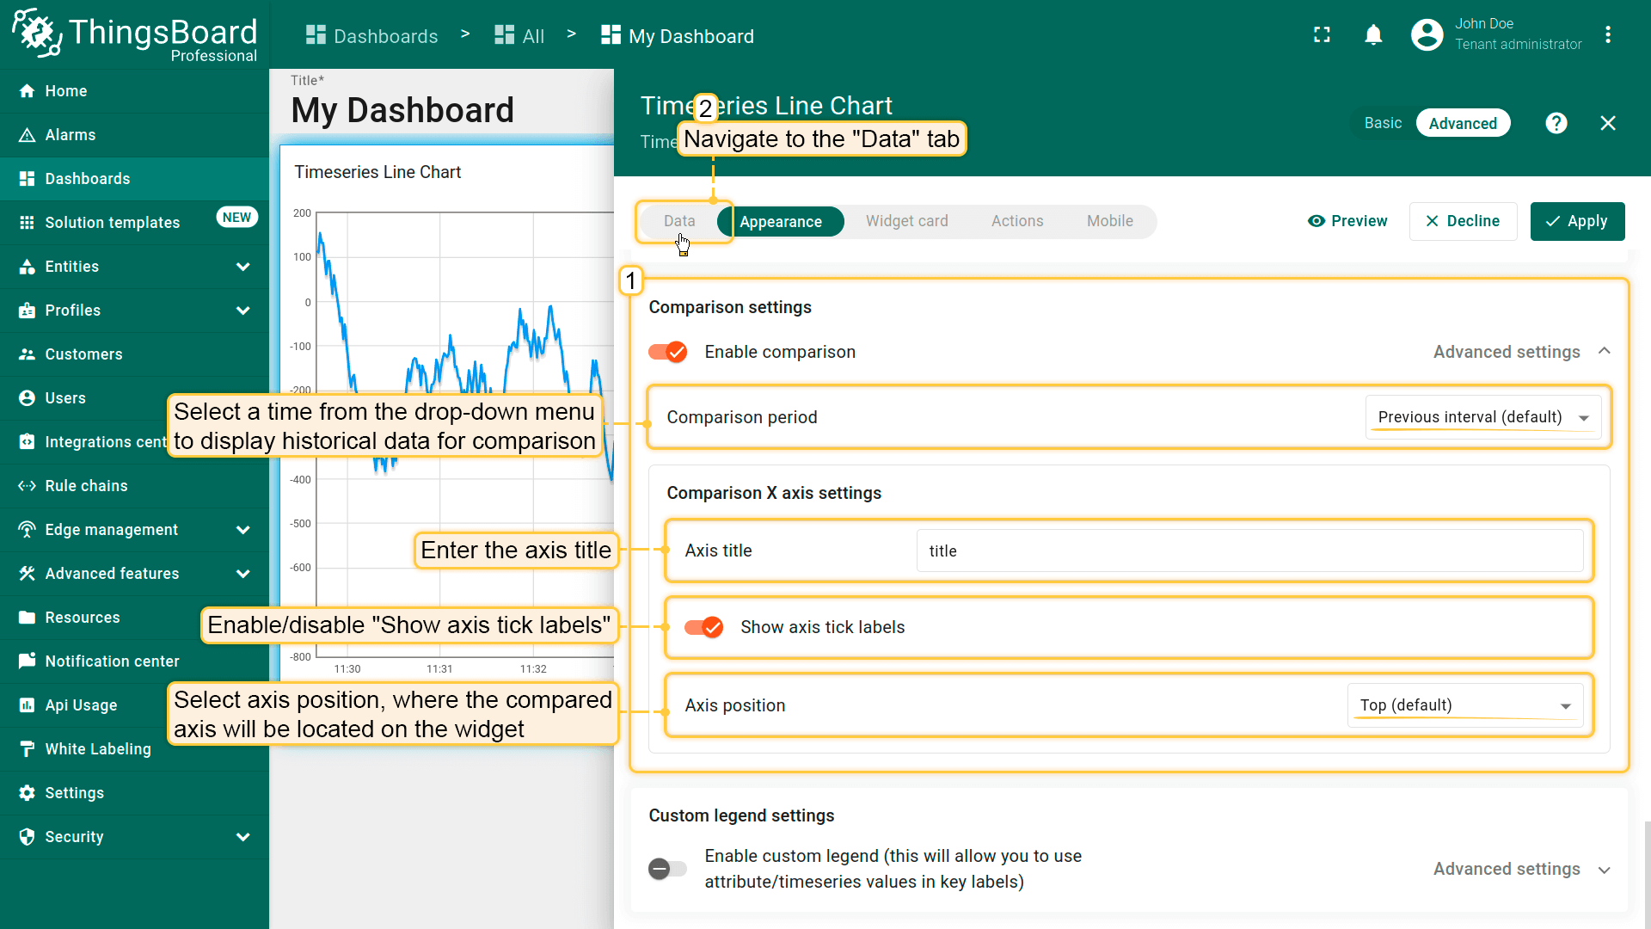Enable custom legend toggle
1651x929 pixels.
(668, 869)
